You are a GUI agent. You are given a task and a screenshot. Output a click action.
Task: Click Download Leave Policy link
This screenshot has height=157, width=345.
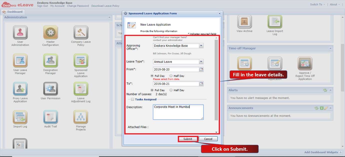pyautogui.click(x=105, y=6)
